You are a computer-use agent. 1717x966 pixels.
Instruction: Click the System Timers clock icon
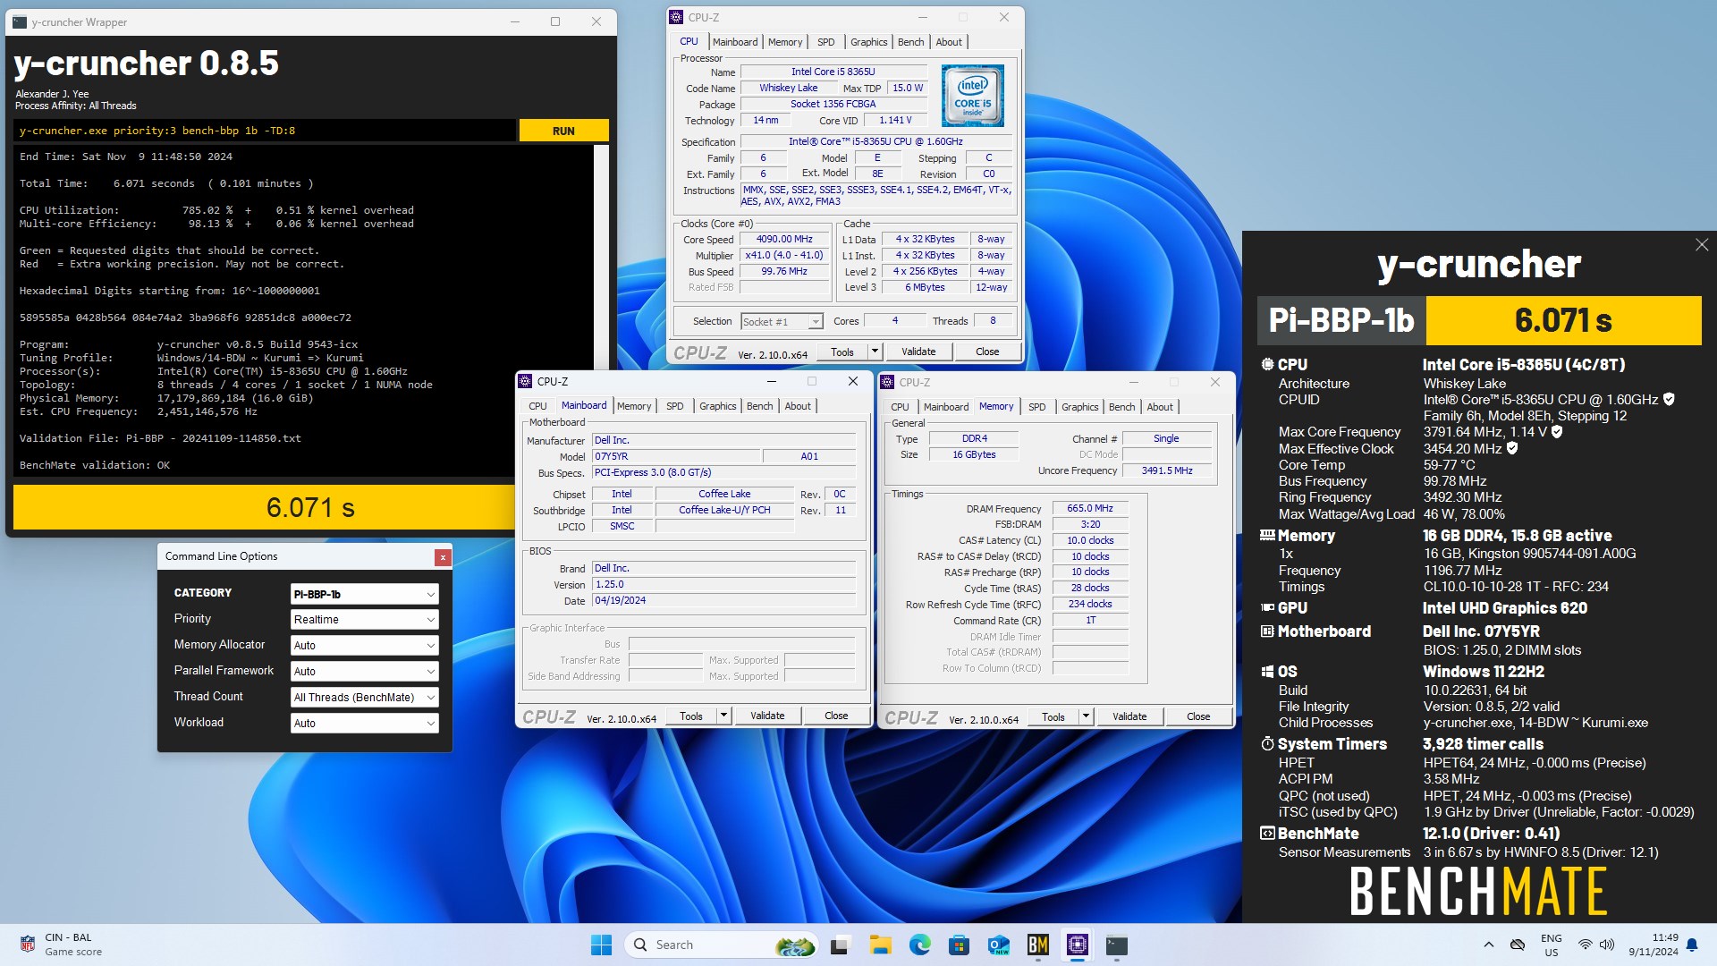1267,744
